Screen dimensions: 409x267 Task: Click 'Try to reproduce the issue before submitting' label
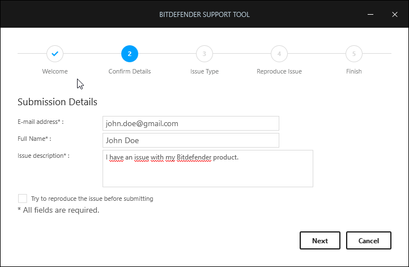(x=92, y=199)
